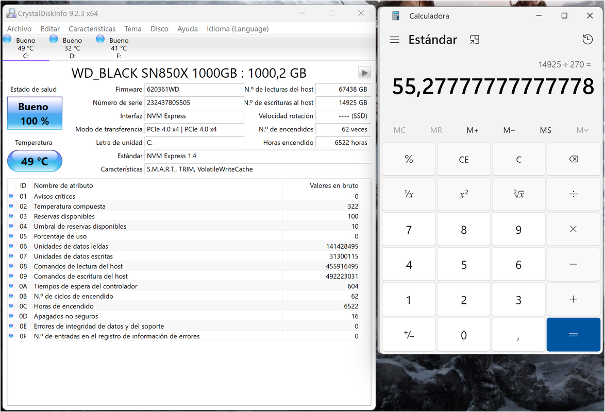Open the Disco menu
This screenshot has width=605, height=412.
159,29
